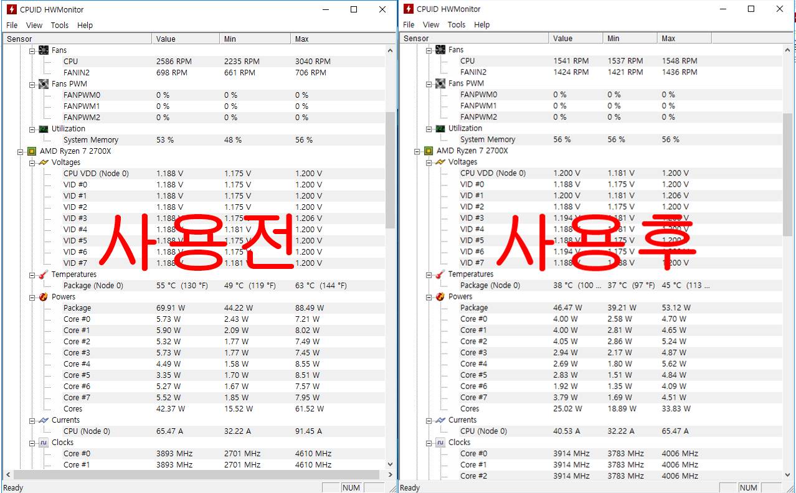Click the Fans PWM icon in right window
The height and width of the screenshot is (493, 796).
440,83
